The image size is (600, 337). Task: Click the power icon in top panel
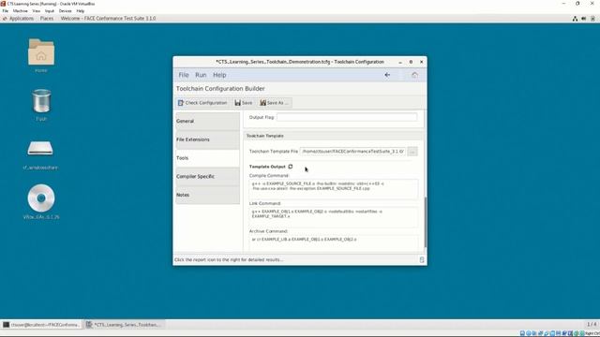[592, 19]
